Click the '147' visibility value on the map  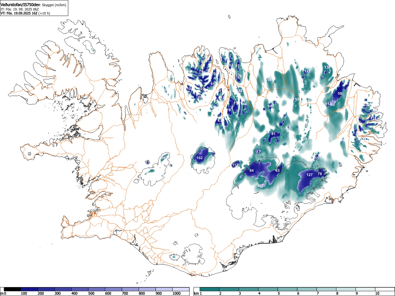click(x=307, y=71)
